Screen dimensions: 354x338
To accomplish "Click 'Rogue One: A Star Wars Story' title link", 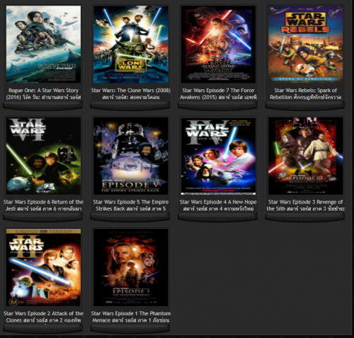I will click(43, 94).
